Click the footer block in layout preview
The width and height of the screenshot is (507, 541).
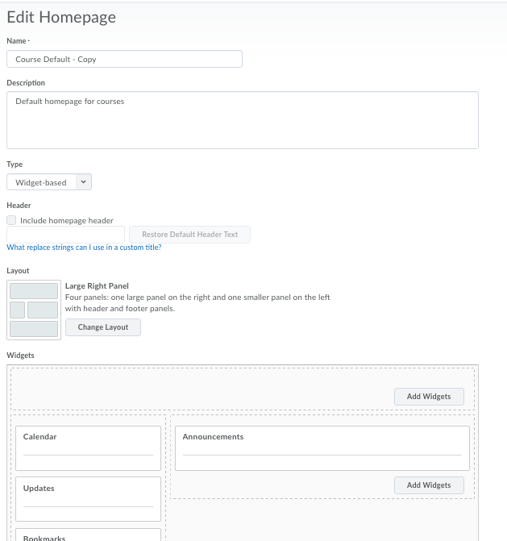(x=34, y=329)
